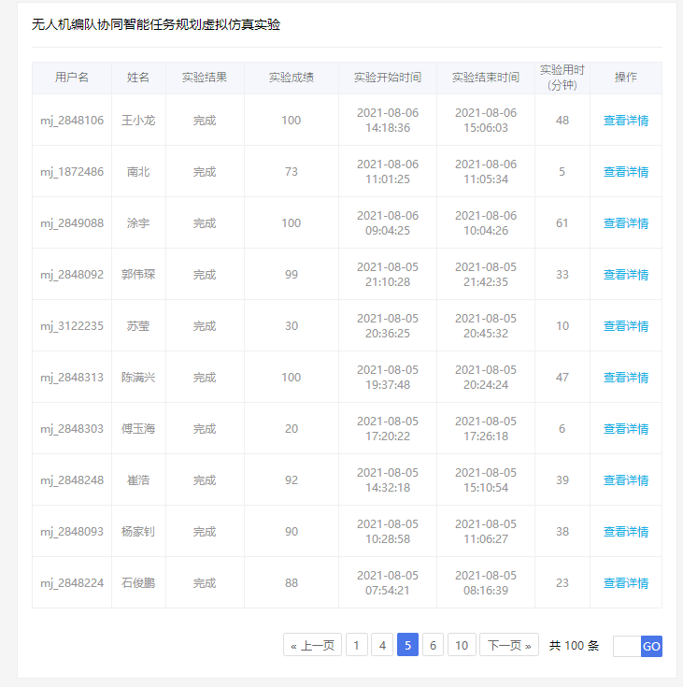Click the 实验成绩 column header
This screenshot has height=687, width=683.
[292, 78]
